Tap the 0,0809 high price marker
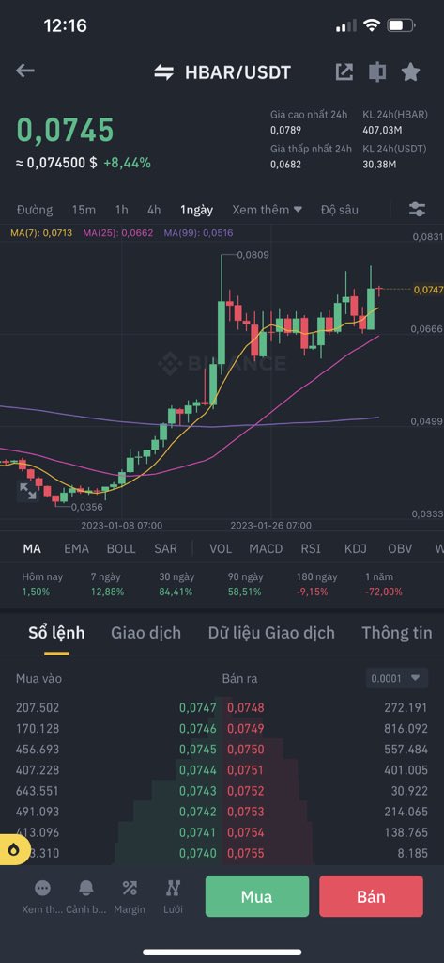The height and width of the screenshot is (963, 444). tap(253, 254)
